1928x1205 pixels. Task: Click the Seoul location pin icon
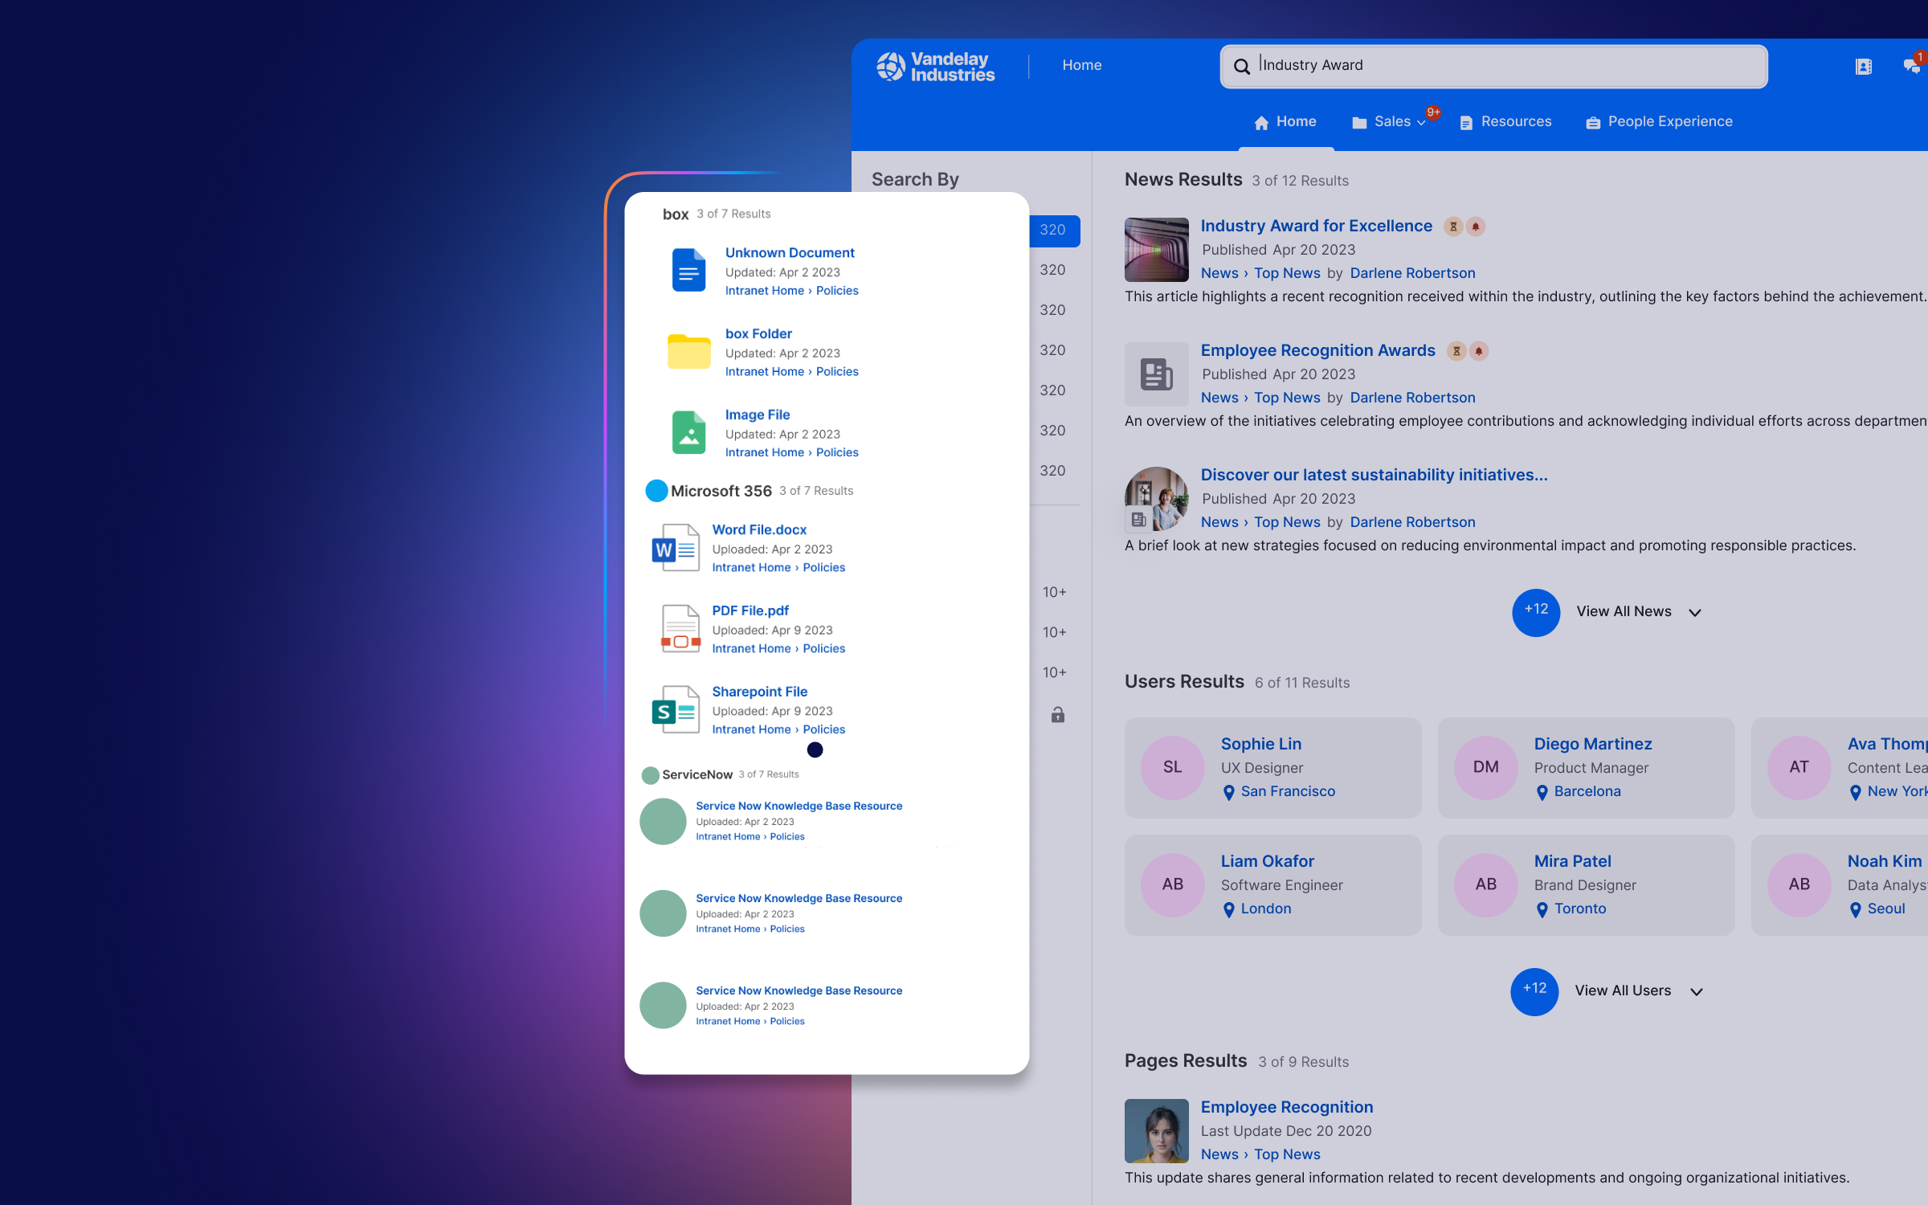click(x=1855, y=910)
